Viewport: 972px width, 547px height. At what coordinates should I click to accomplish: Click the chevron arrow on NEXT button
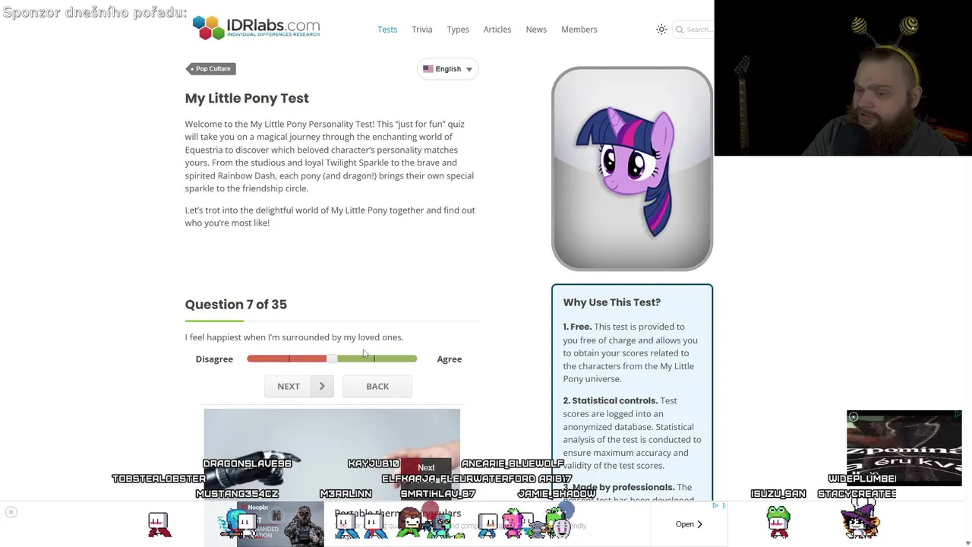pos(322,386)
